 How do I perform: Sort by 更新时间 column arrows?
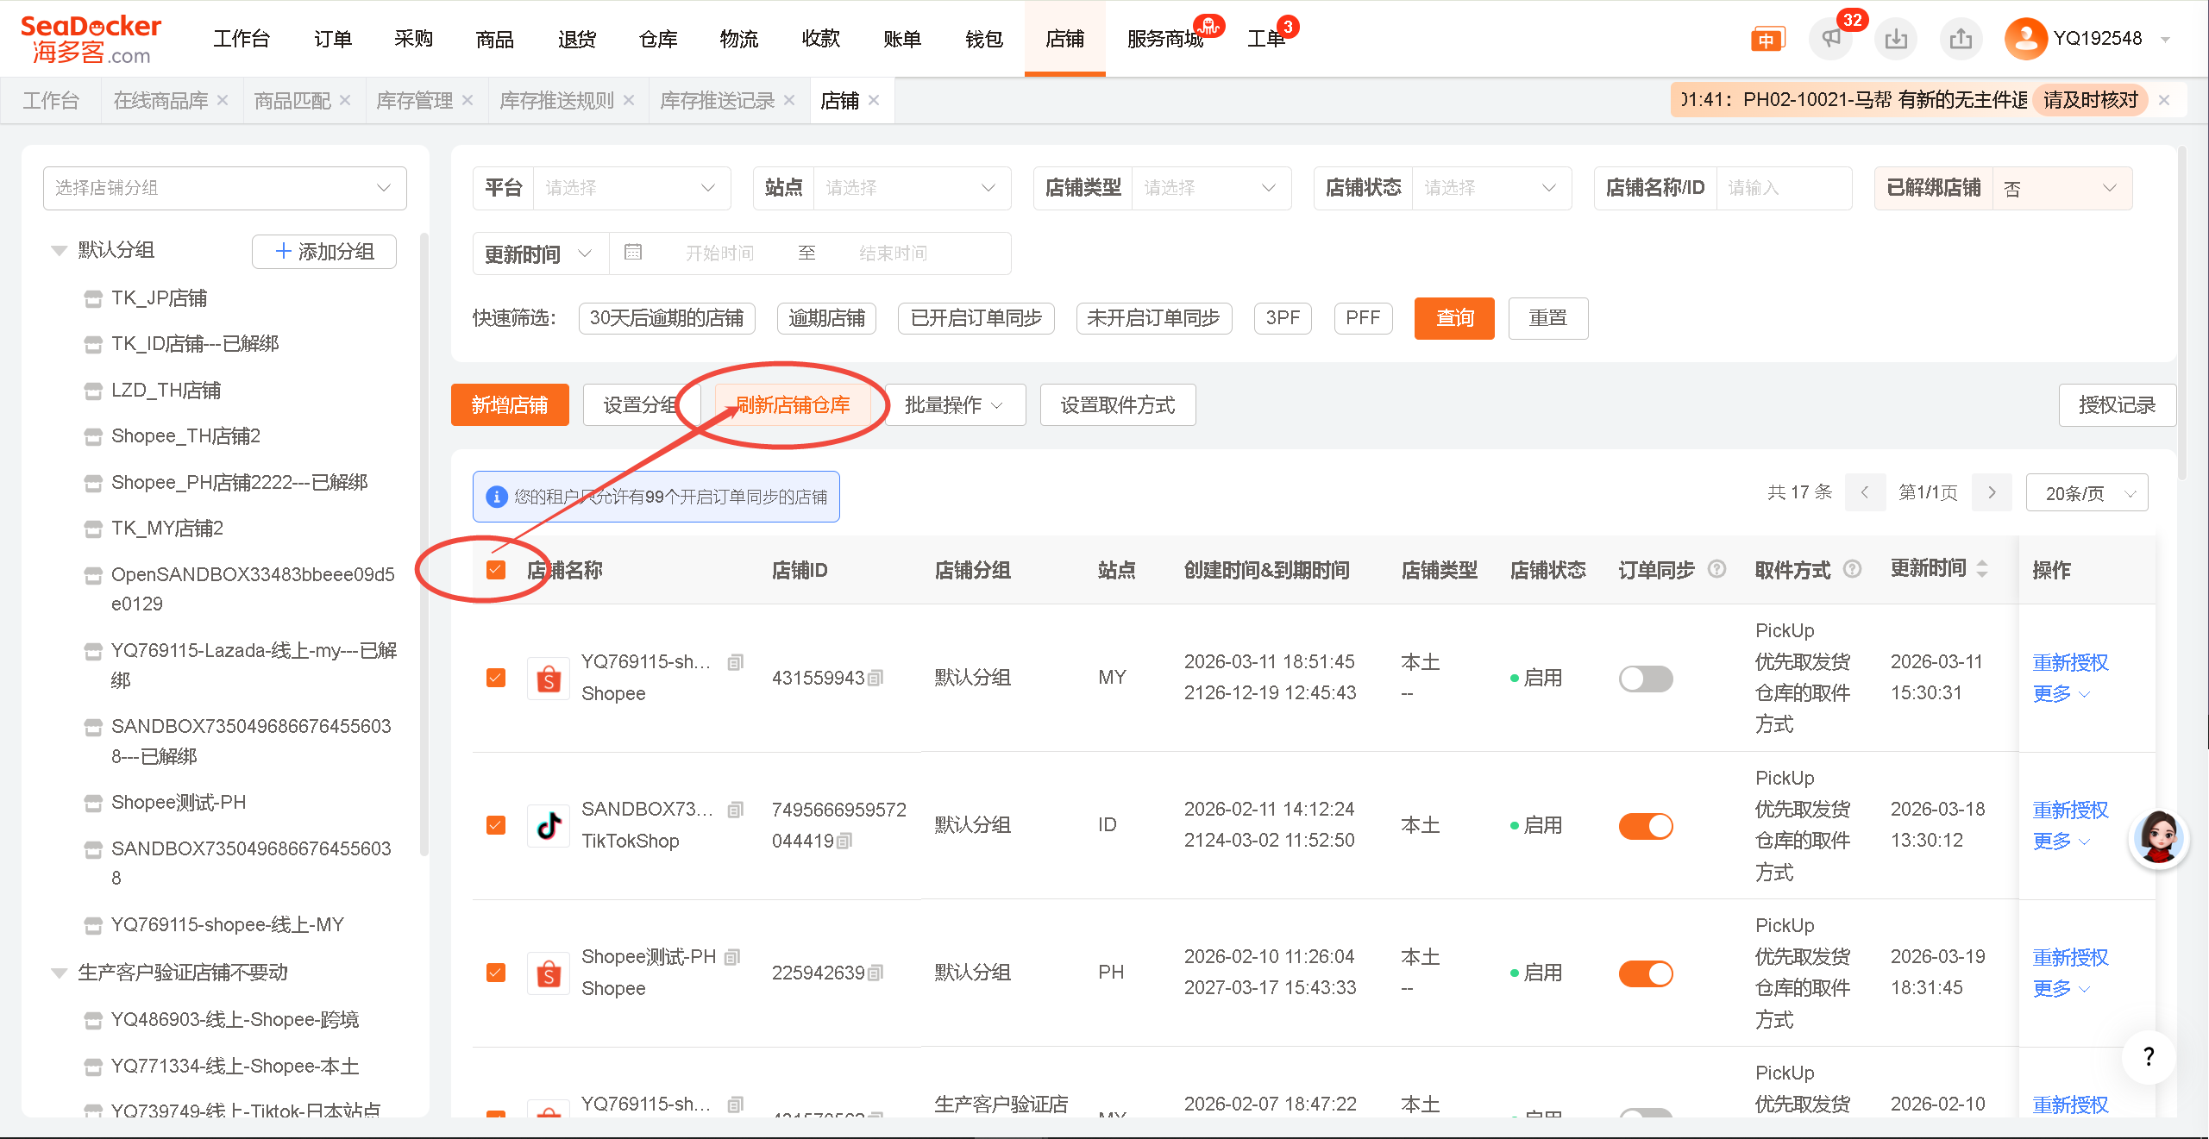[1982, 569]
